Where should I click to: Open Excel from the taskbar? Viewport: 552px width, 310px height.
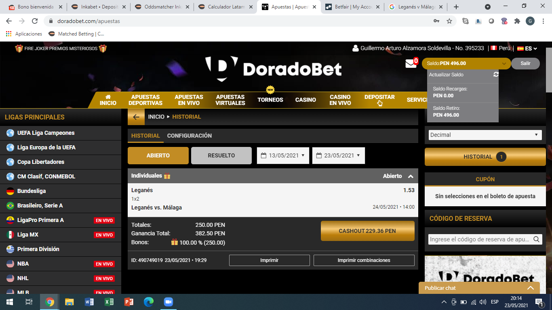click(109, 302)
